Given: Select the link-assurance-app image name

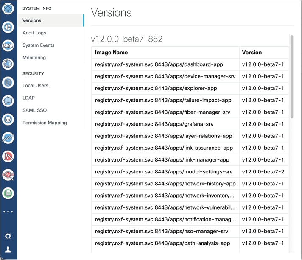Looking at the screenshot, I should point(164,148).
